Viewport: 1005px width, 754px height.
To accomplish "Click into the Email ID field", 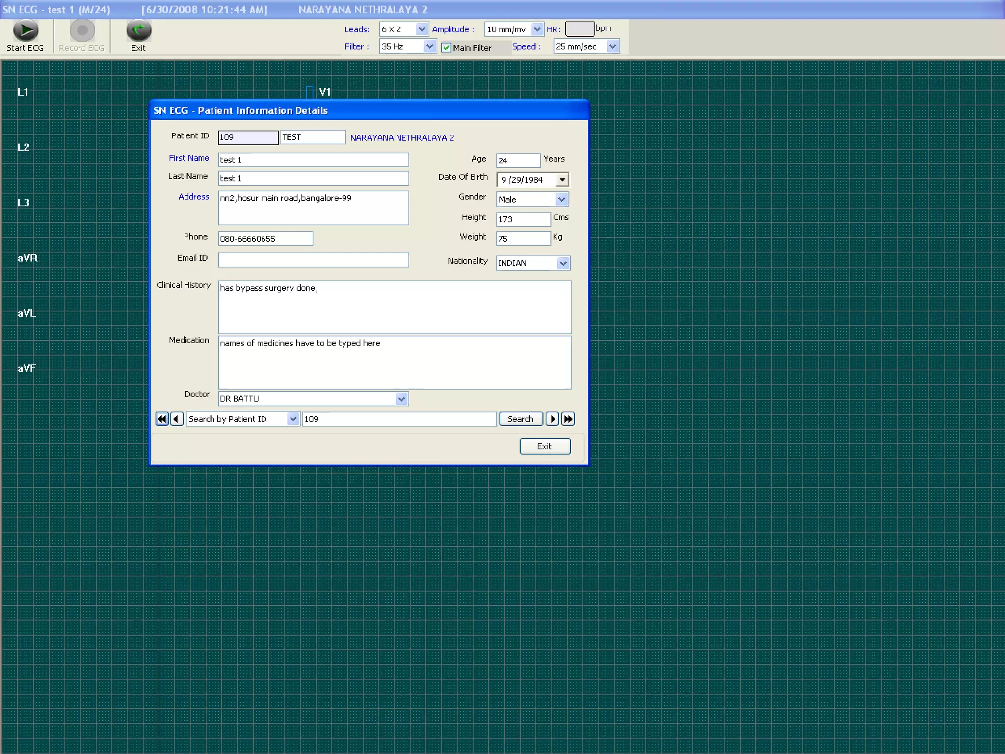I will (313, 260).
